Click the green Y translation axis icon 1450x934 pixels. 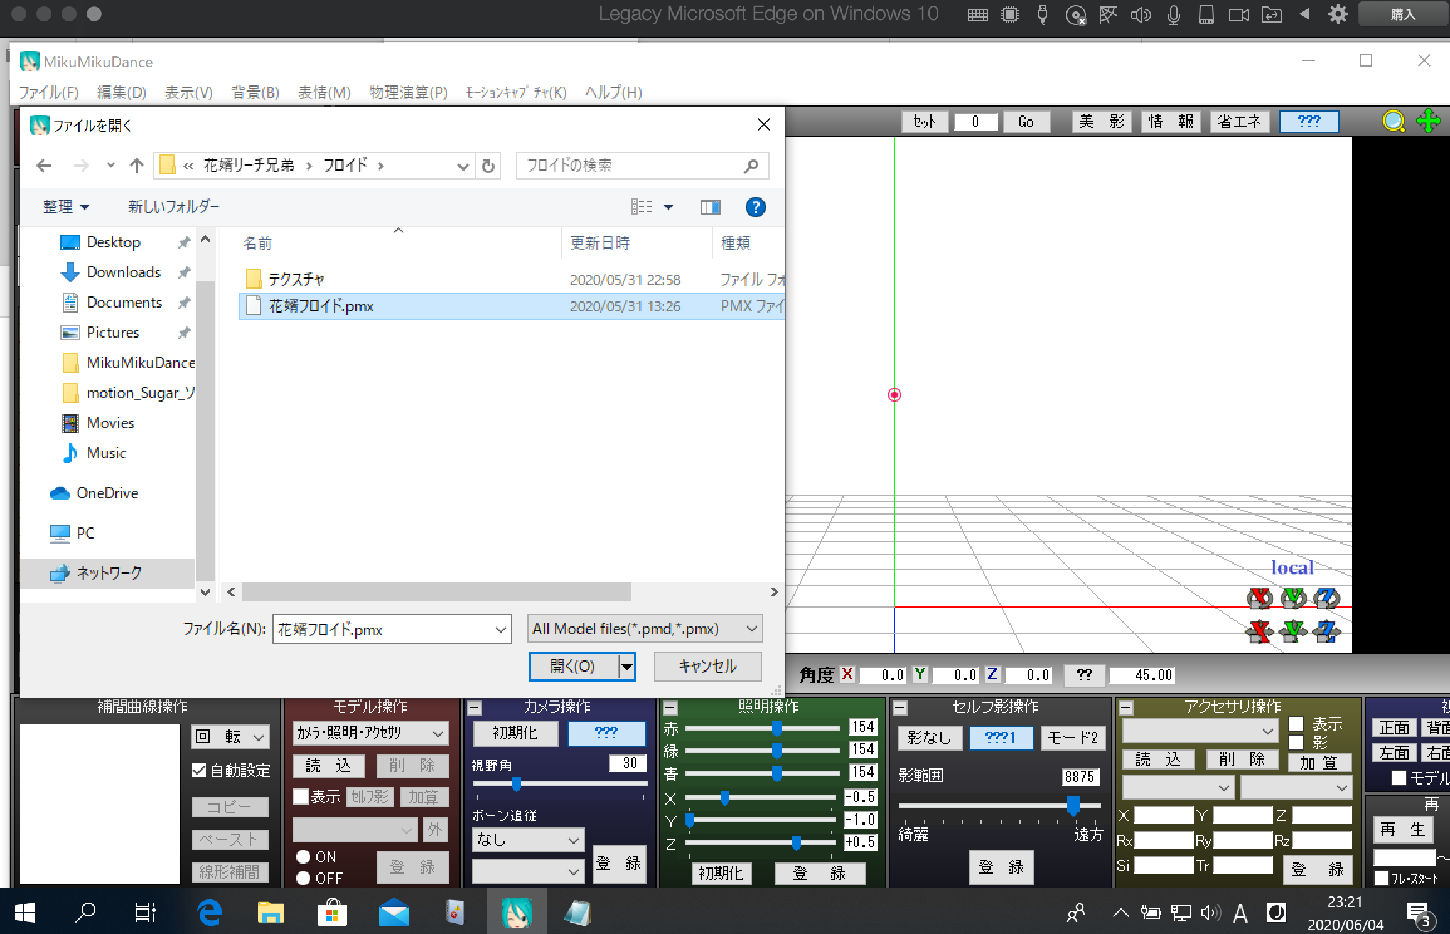click(1293, 631)
